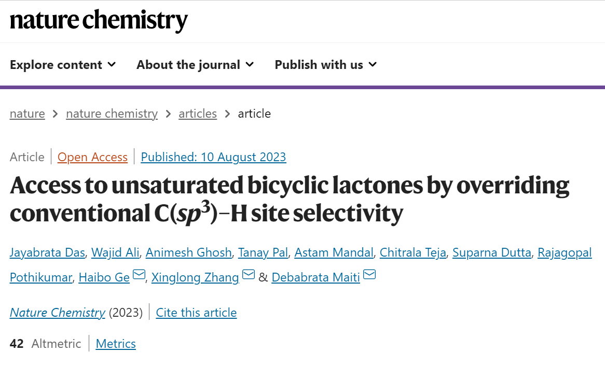Click the italic Nature Chemistry journal link

tap(58, 313)
